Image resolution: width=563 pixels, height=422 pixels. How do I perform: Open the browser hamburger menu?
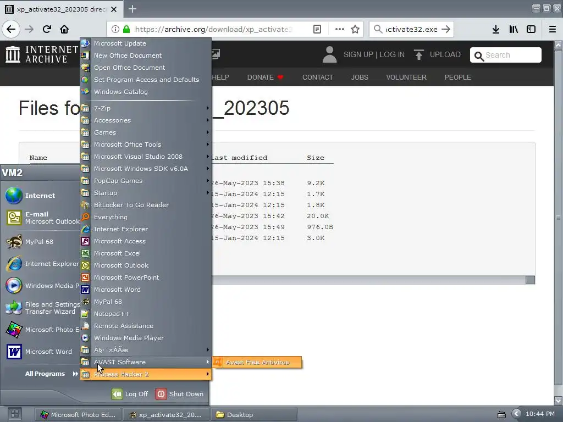[552, 29]
